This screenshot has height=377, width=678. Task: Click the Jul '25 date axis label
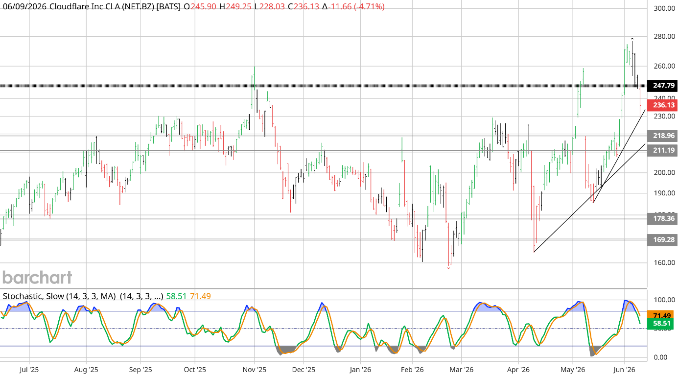click(30, 370)
